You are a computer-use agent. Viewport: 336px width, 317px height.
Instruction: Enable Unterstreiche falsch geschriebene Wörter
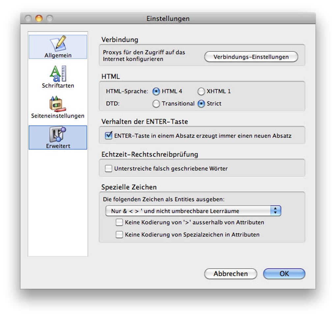[x=108, y=168]
